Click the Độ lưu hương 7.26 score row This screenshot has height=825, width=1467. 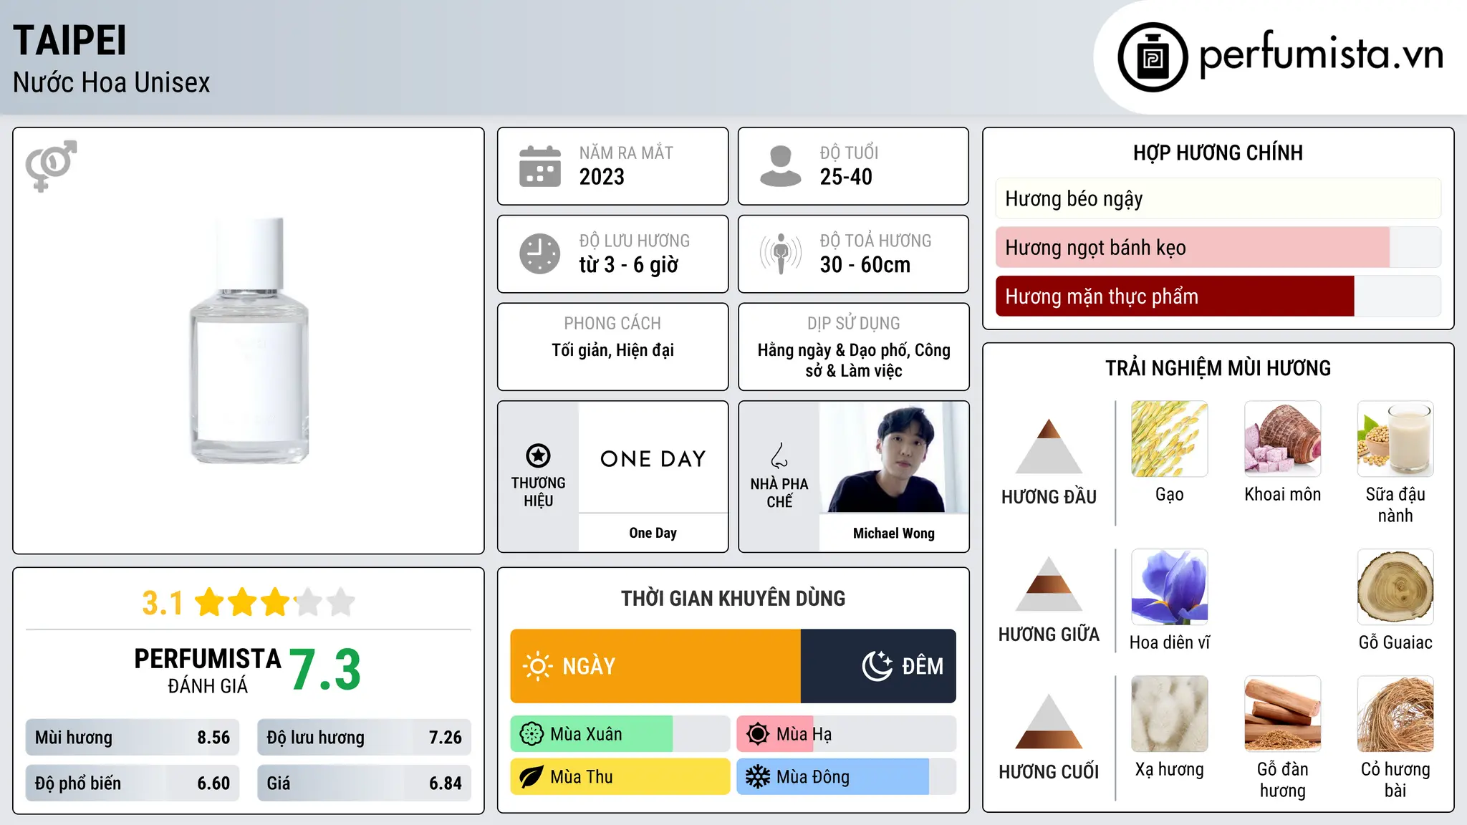(x=364, y=737)
